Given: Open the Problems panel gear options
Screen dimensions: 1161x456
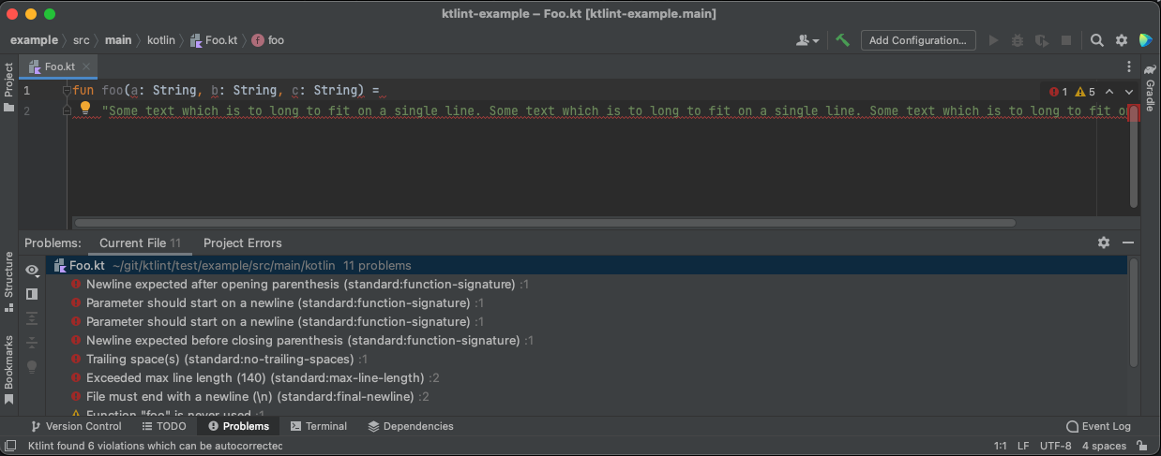Looking at the screenshot, I should click(x=1104, y=243).
